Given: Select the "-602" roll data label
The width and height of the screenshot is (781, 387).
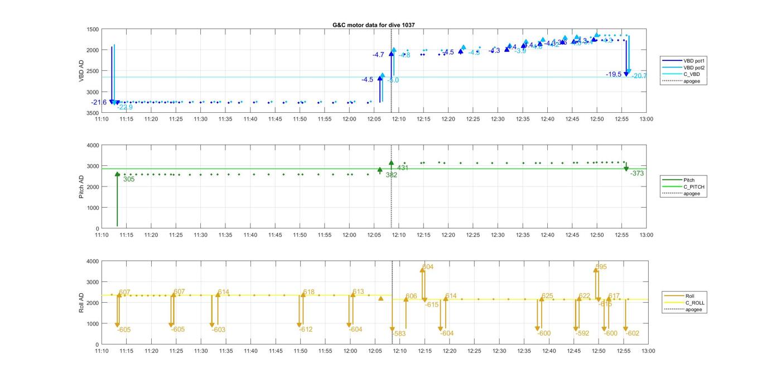Looking at the screenshot, I should pyautogui.click(x=632, y=333).
